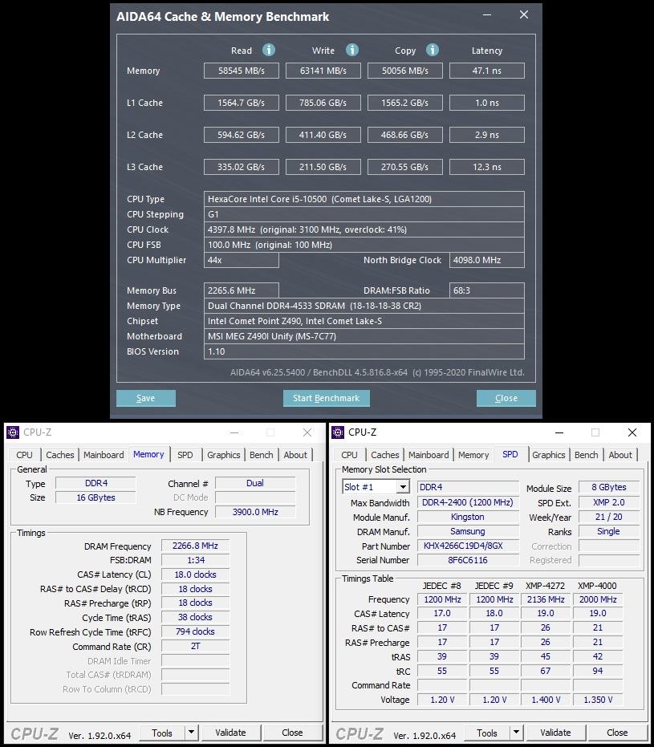Switch to SPD tab in left CPU-Z window
This screenshot has width=654, height=747.
(x=185, y=455)
